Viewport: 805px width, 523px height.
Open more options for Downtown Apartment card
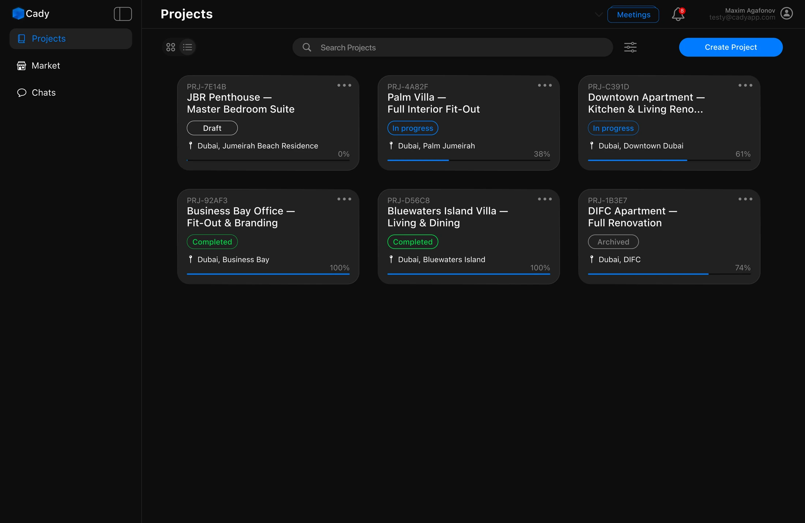(745, 86)
